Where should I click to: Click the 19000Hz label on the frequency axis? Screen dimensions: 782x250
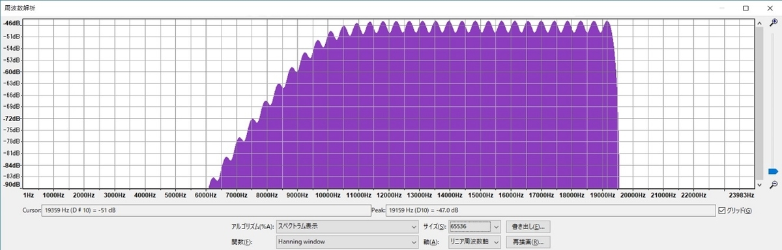[602, 195]
